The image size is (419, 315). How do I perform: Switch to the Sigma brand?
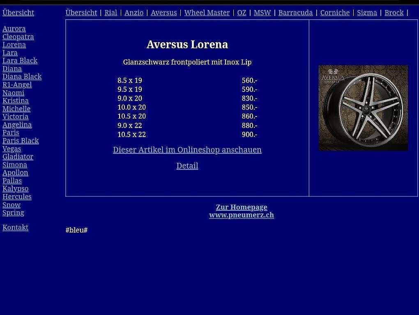coord(367,13)
